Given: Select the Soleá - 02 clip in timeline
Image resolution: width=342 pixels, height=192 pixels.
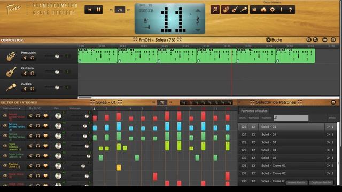Looking at the screenshot, I should pos(176,55).
